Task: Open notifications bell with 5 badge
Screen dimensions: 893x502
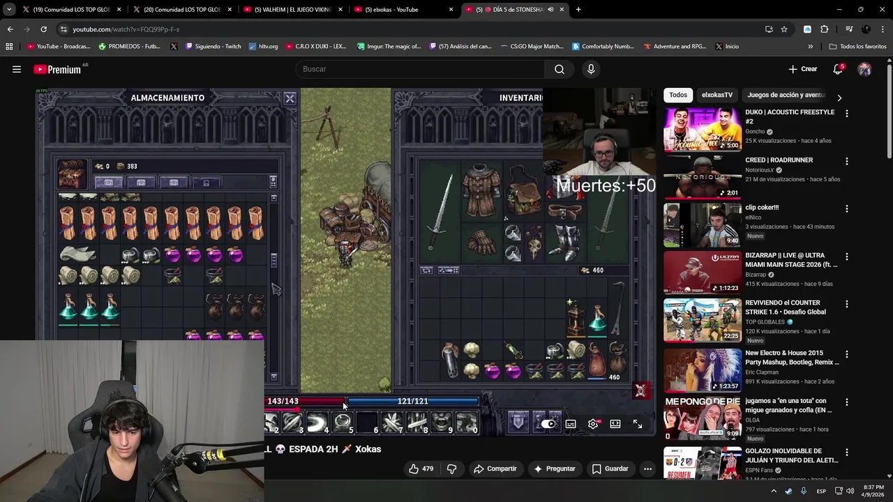Action: coord(838,69)
